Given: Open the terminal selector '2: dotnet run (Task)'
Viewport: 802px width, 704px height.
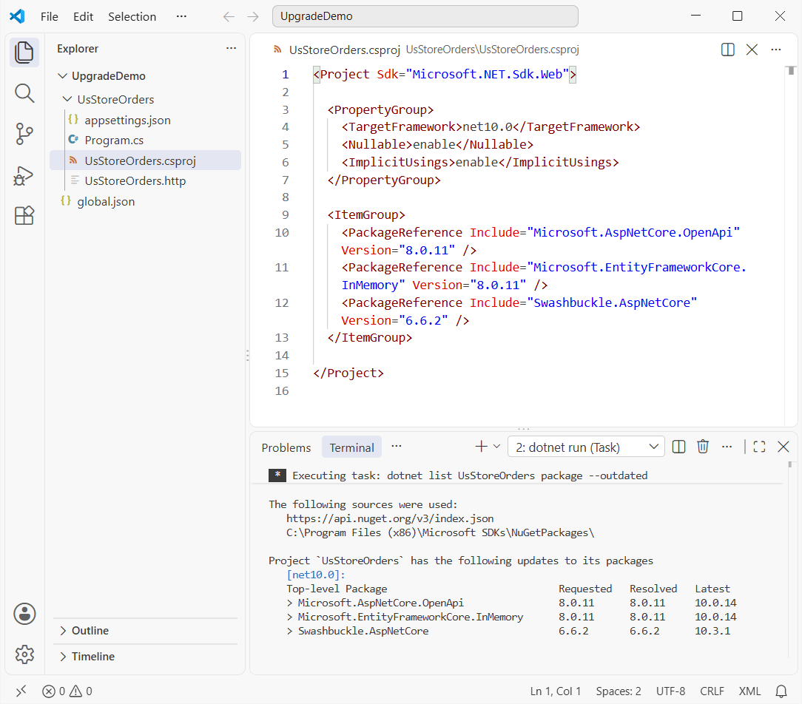Looking at the screenshot, I should 586,447.
